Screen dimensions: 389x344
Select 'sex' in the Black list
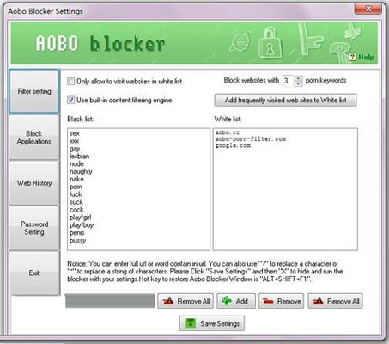coord(75,133)
